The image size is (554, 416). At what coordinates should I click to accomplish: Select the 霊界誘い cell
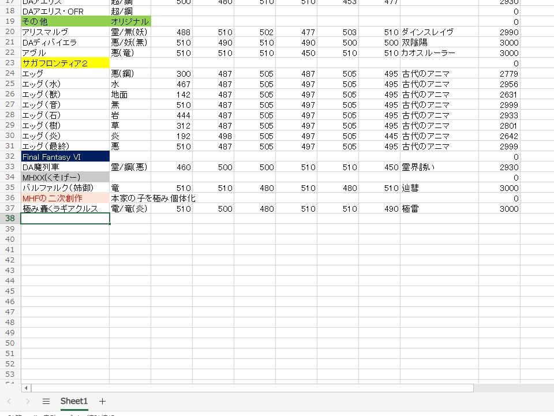pos(439,167)
